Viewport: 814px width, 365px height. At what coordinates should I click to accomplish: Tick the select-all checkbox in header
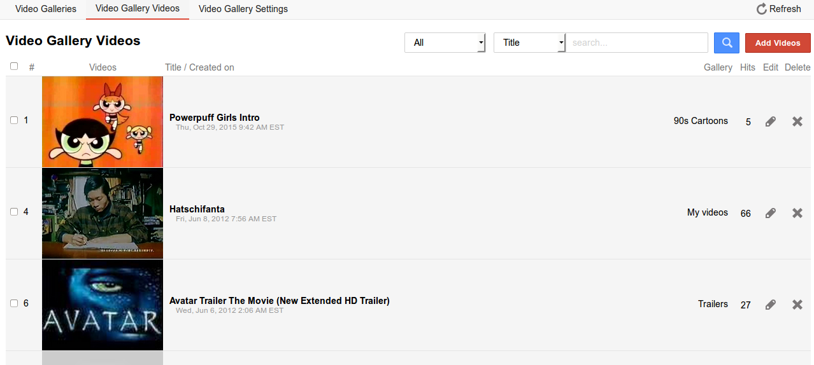click(14, 66)
